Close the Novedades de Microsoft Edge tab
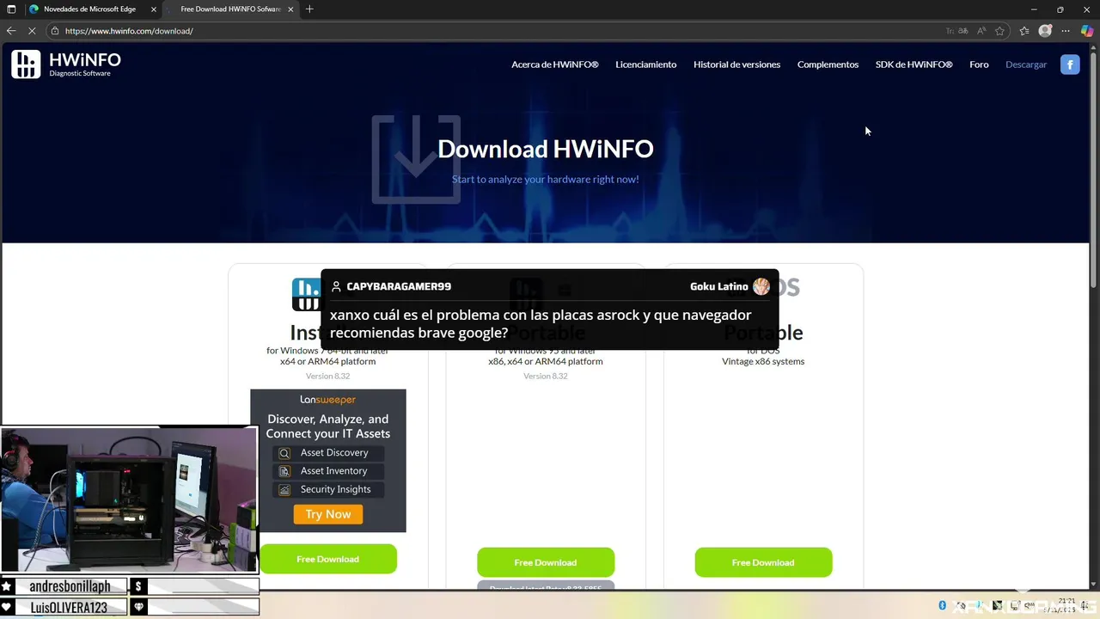 pos(153,9)
